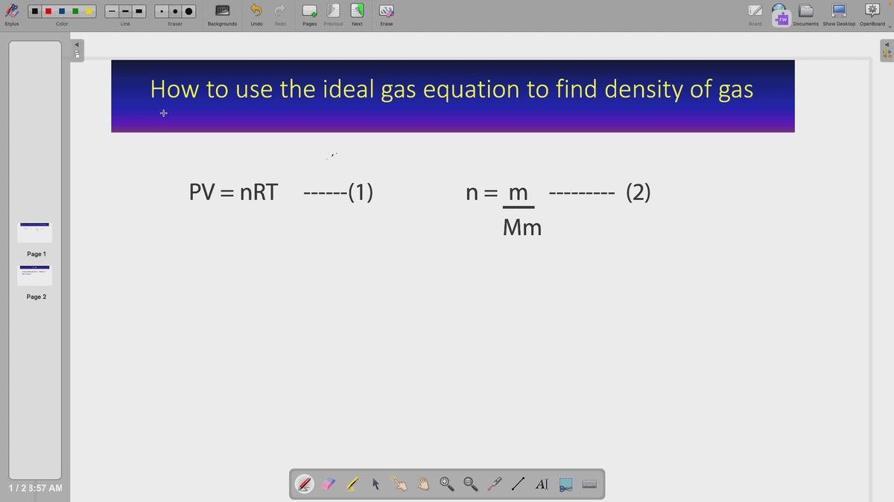This screenshot has width=894, height=502.
Task: Add a new page with Pages button
Action: [309, 11]
